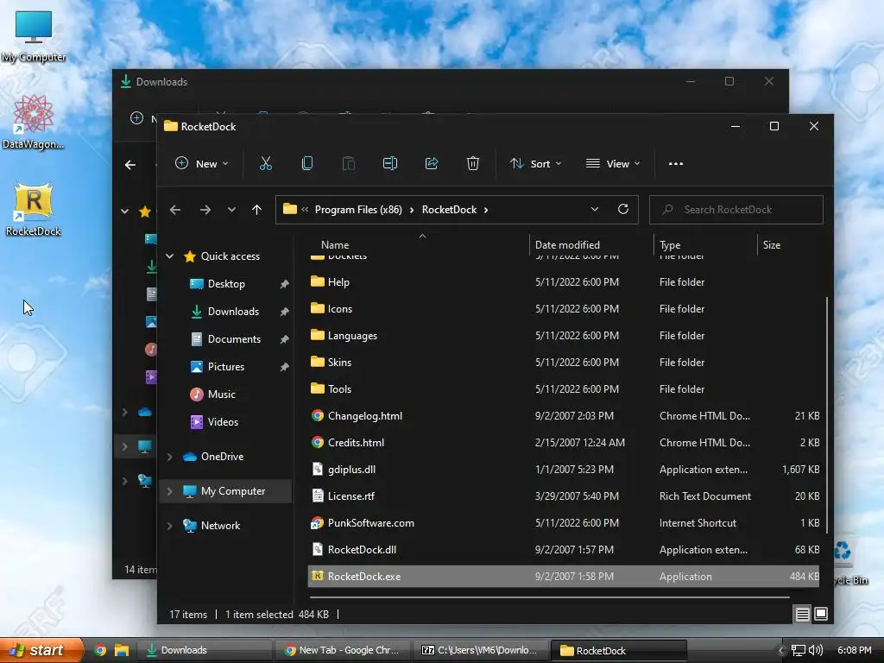This screenshot has width=884, height=663.
Task: Switch to RocketDock taskbar item
Action: (618, 650)
